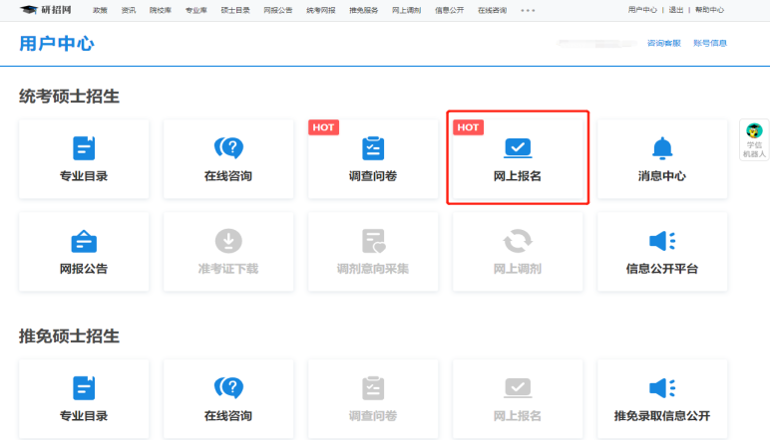This screenshot has height=440, width=770.
Task: Open 硕士目录 in top navigation
Action: [x=235, y=10]
